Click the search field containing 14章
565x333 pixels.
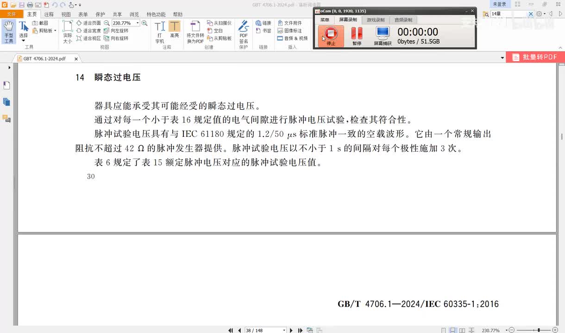click(508, 14)
